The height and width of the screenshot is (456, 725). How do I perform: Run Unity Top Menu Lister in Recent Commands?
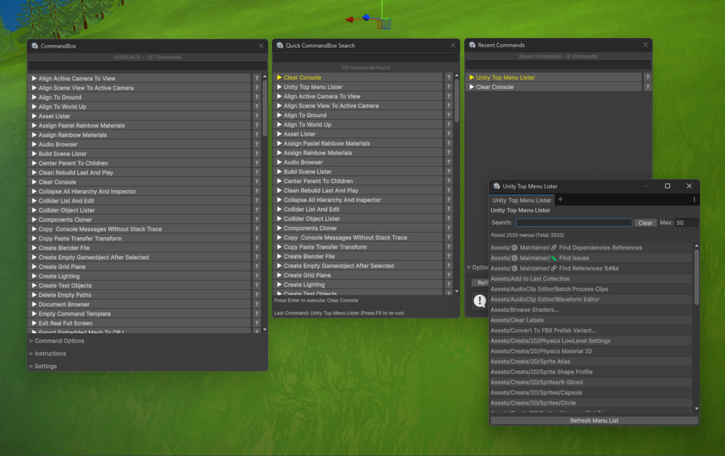click(x=554, y=77)
